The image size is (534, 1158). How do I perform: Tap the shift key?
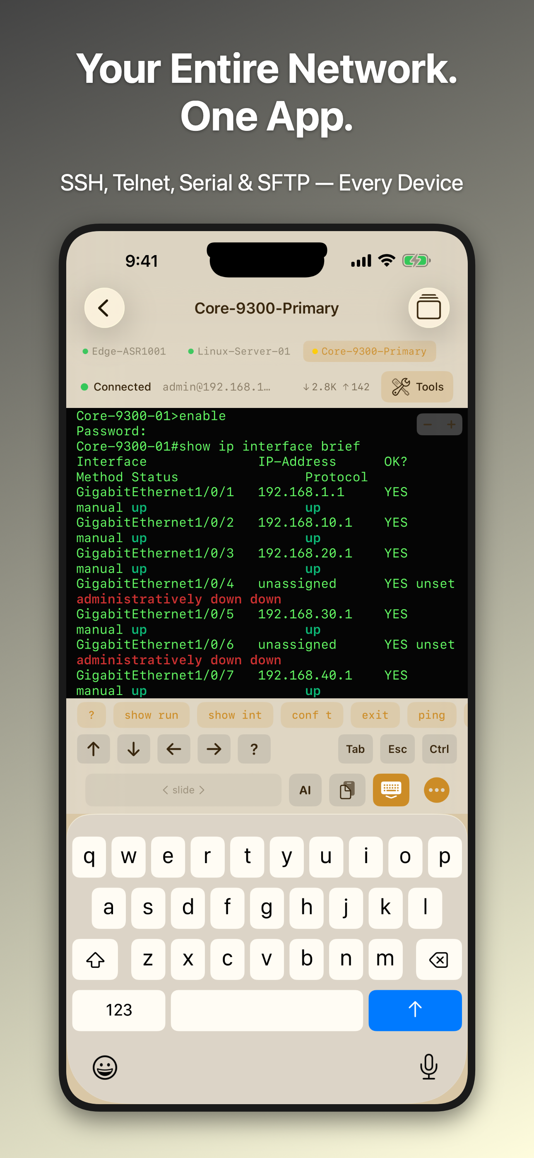[x=95, y=959]
